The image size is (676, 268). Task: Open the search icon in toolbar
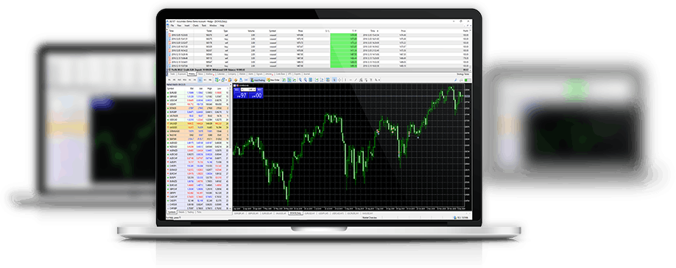(x=461, y=80)
